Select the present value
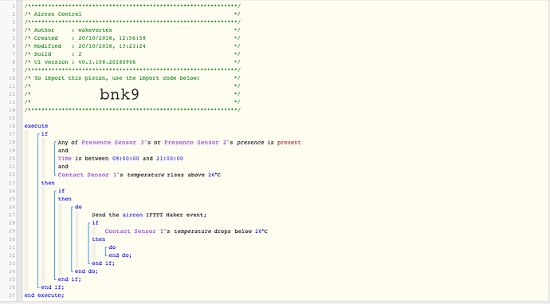This screenshot has height=304, width=550. click(289, 143)
